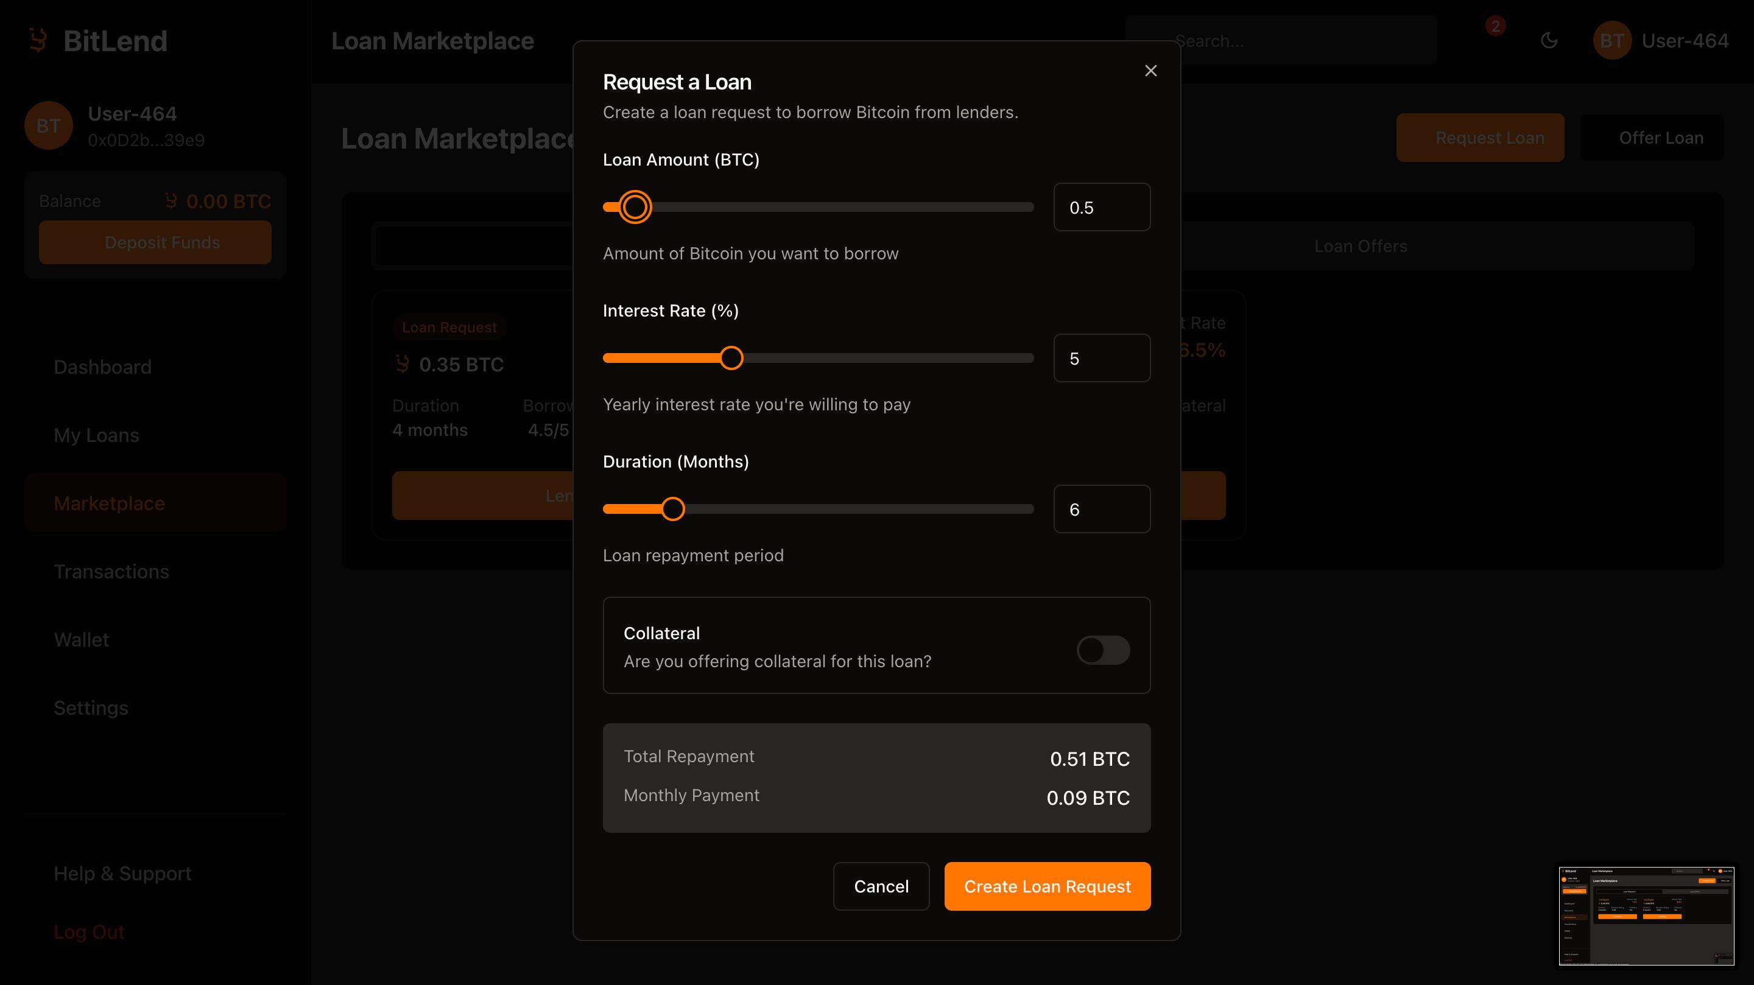Image resolution: width=1754 pixels, height=985 pixels.
Task: Click the sidebar BT profile avatar
Action: [48, 126]
